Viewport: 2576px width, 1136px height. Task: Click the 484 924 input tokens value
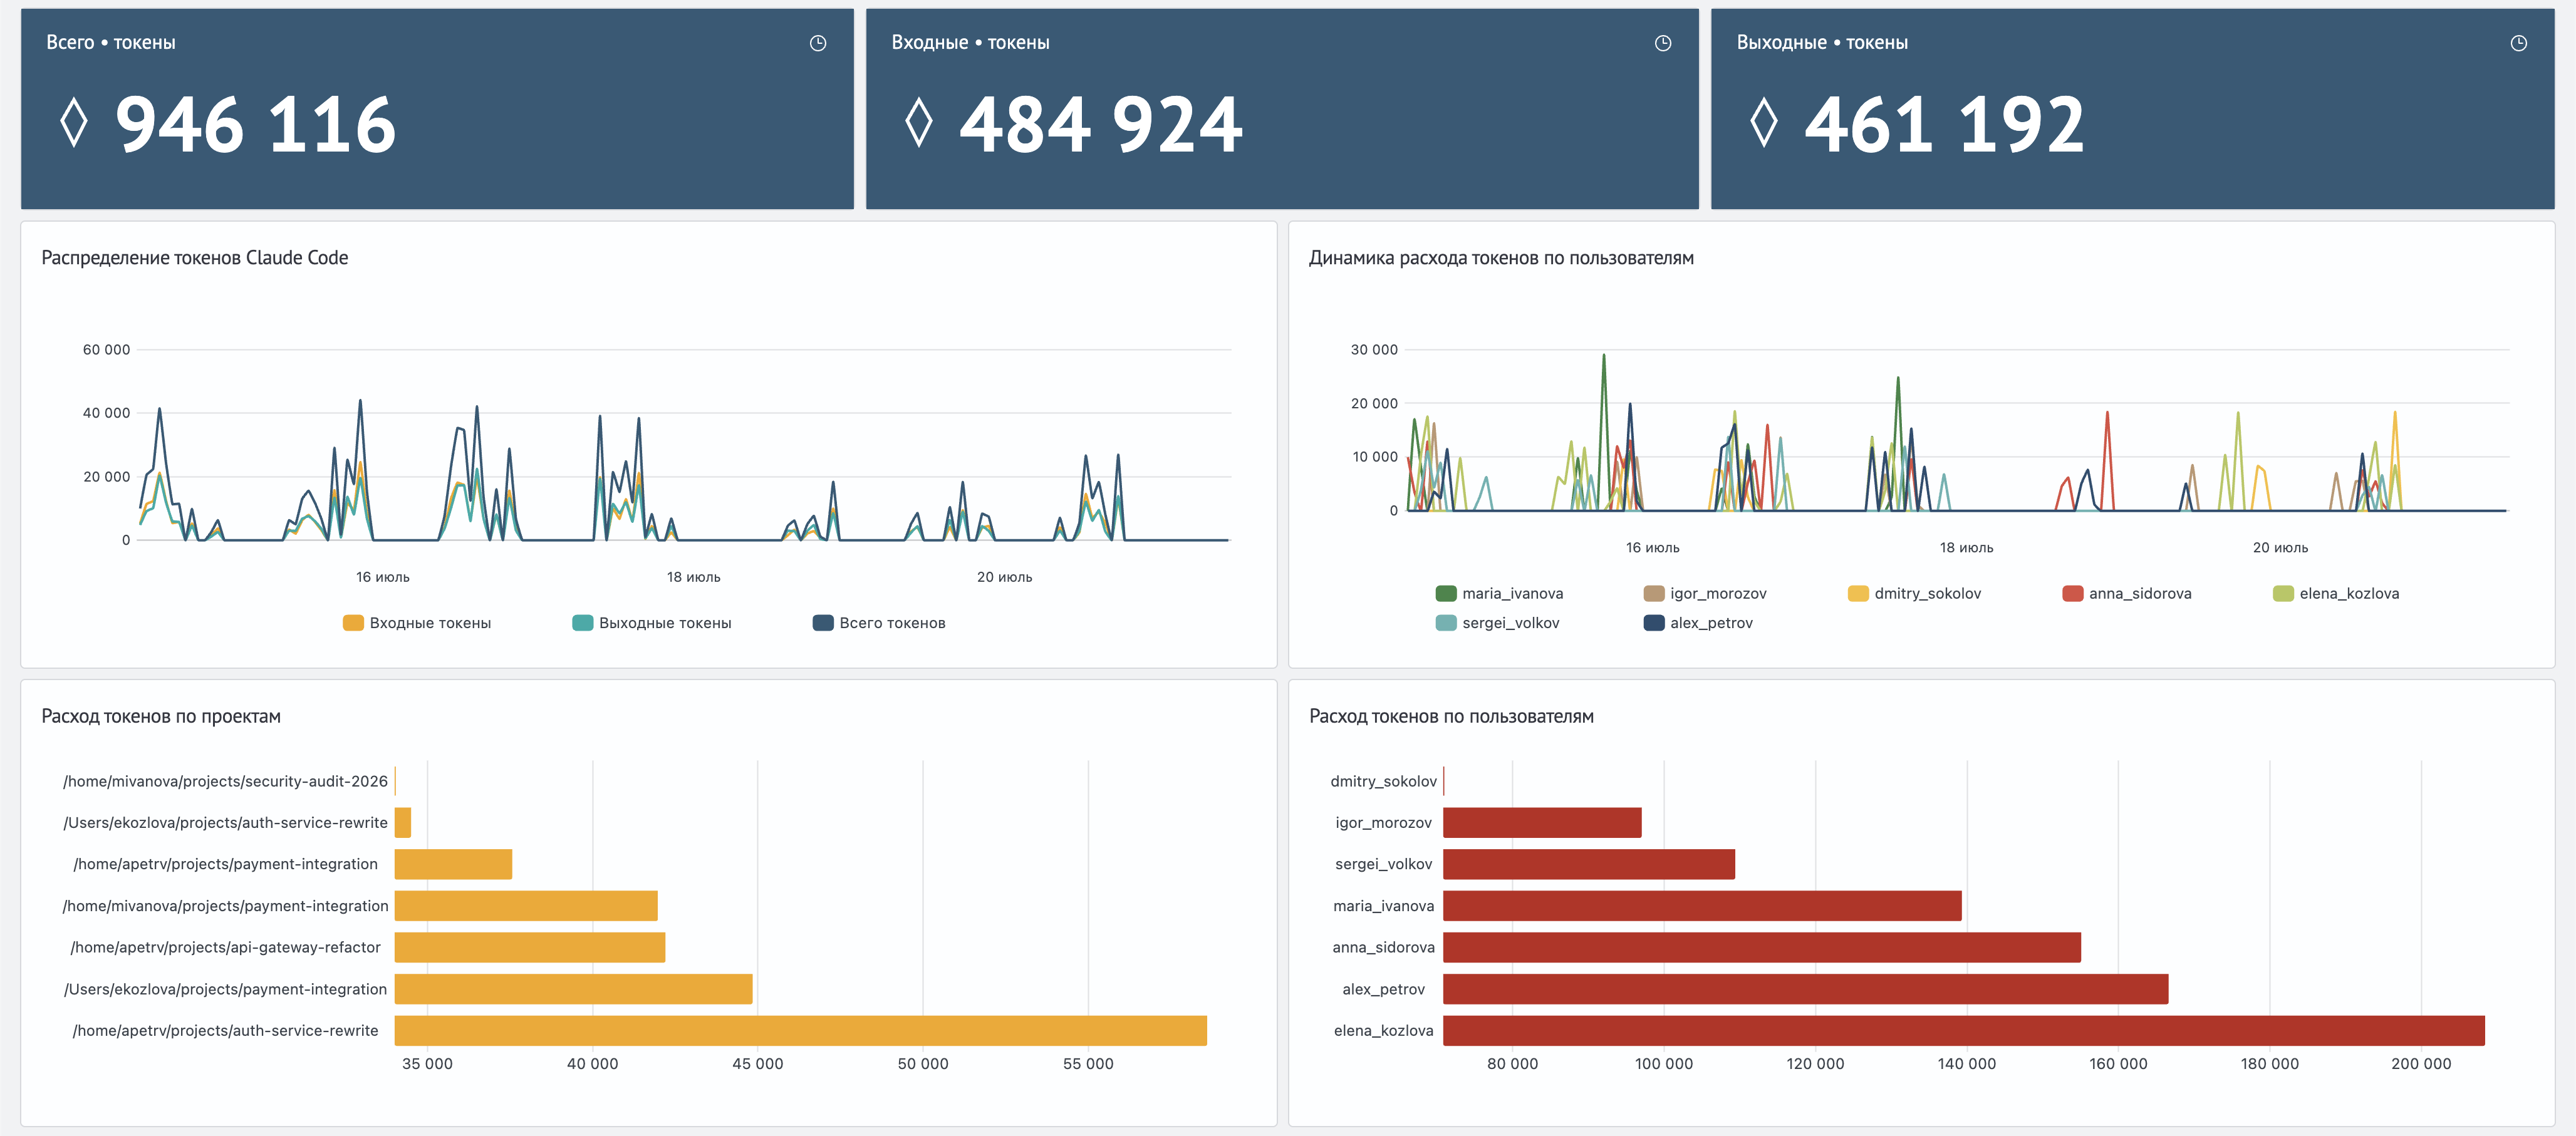1101,125
